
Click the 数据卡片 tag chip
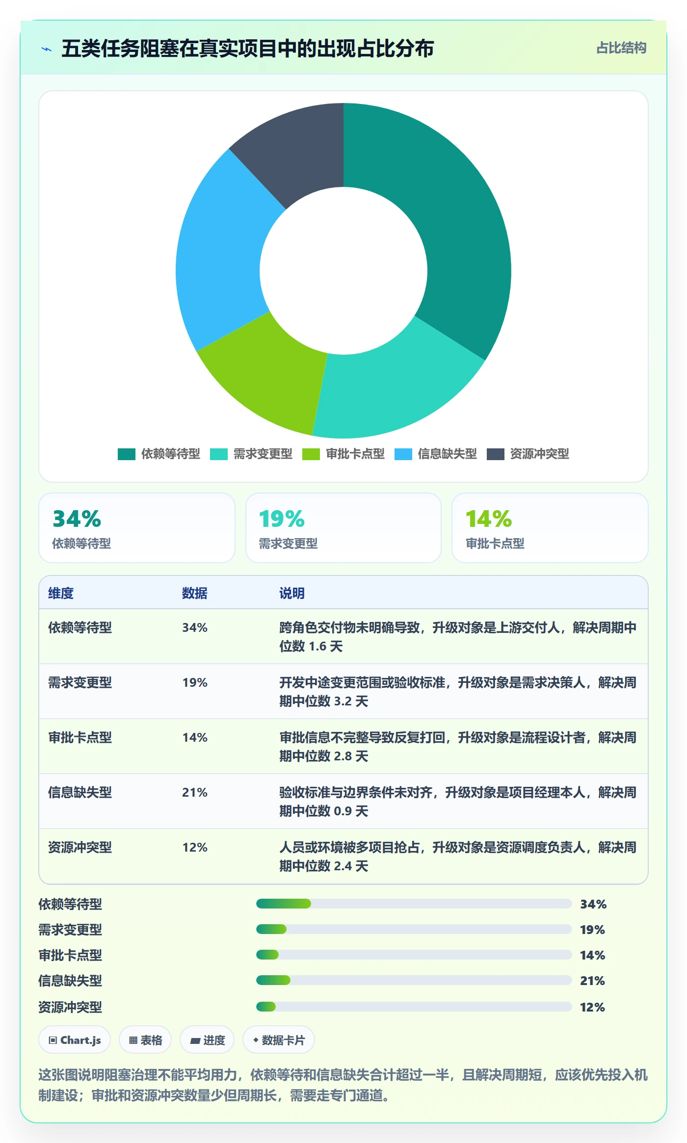(x=279, y=1040)
